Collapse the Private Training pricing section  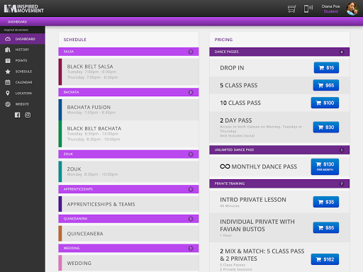coord(279,183)
